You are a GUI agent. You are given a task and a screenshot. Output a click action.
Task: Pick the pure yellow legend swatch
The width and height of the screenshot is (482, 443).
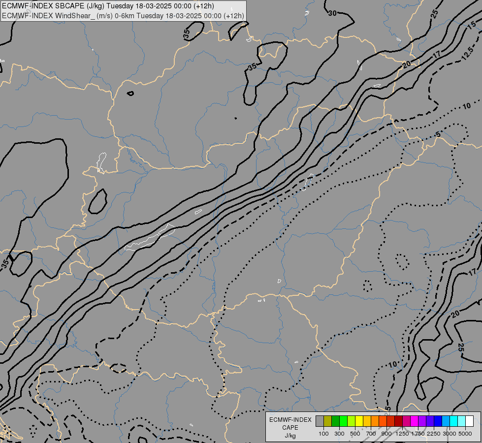tap(359, 421)
